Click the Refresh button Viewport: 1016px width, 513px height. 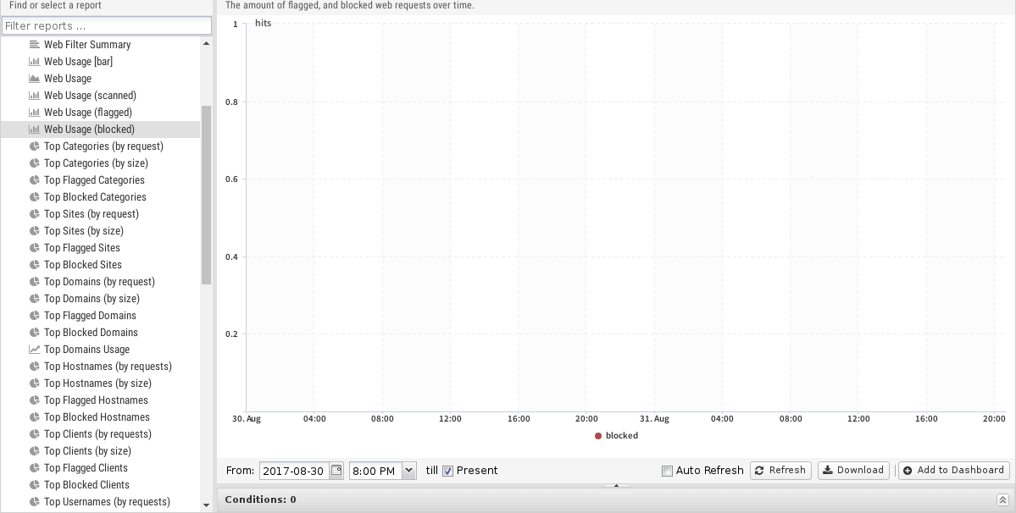(x=780, y=471)
